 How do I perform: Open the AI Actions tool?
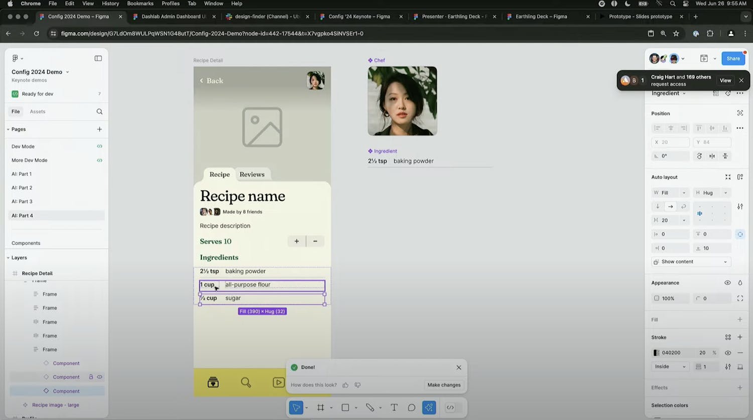coord(429,407)
